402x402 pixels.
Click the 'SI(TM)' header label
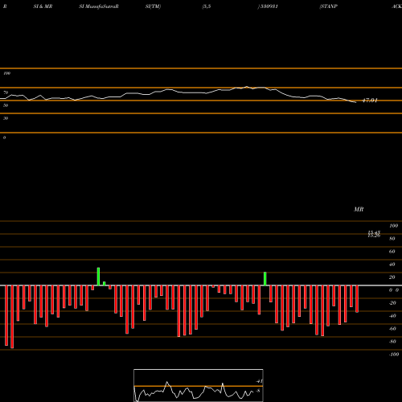click(x=153, y=6)
